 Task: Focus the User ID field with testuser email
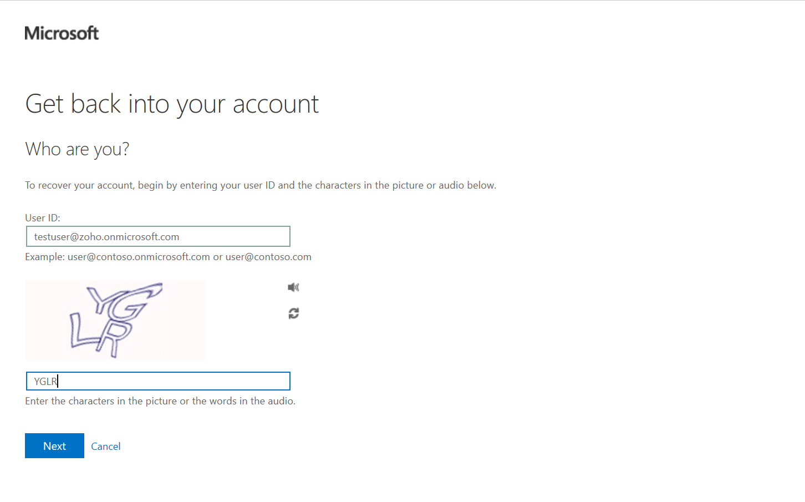pyautogui.click(x=158, y=237)
